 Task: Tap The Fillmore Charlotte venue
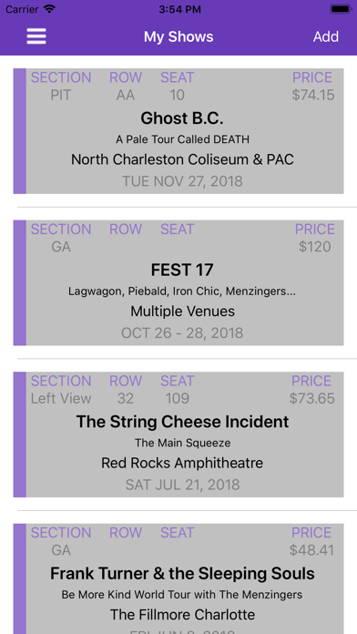(x=182, y=615)
